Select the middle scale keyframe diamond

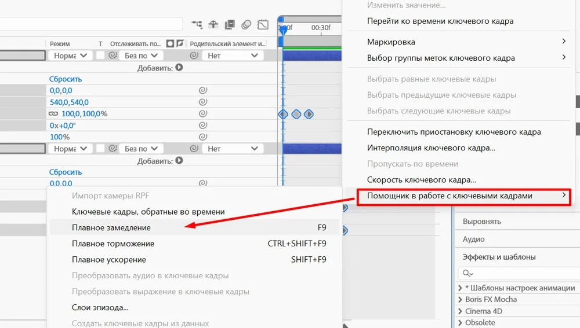click(x=296, y=115)
